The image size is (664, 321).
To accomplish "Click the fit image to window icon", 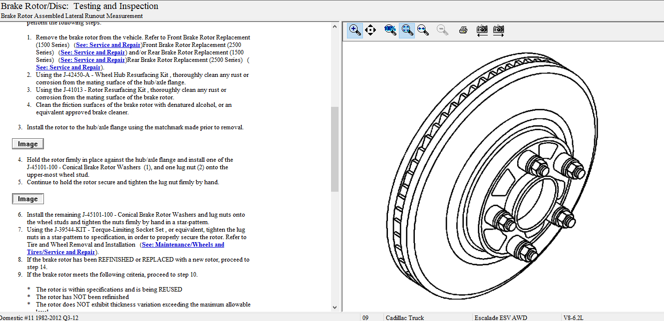I will [x=407, y=30].
